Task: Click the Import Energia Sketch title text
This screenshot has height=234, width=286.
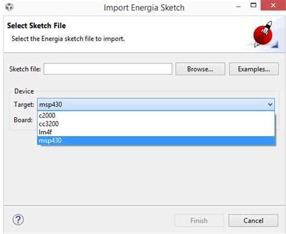Action: 144,8
